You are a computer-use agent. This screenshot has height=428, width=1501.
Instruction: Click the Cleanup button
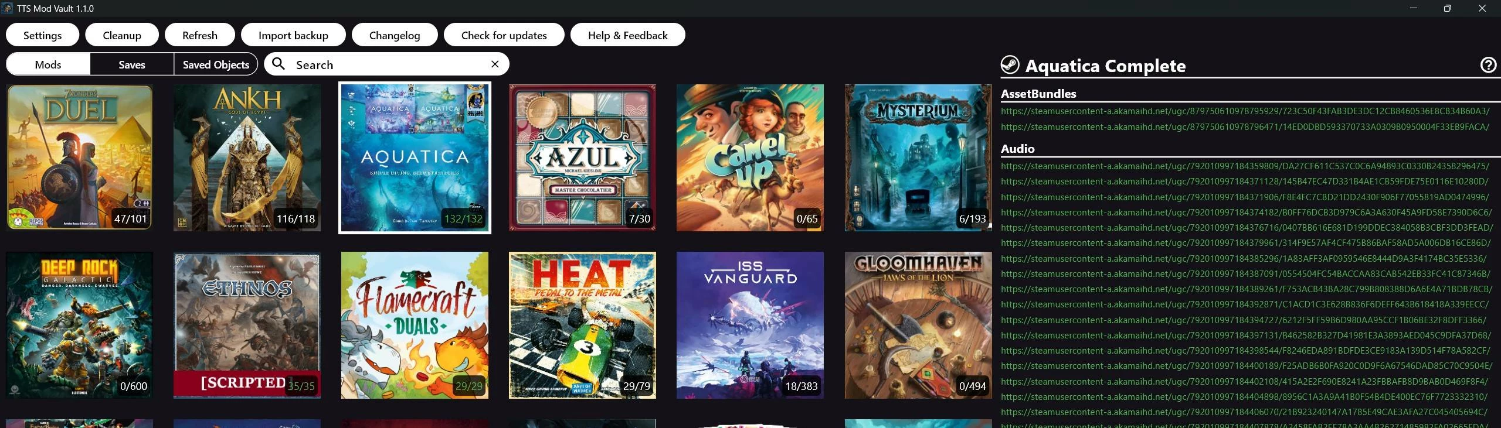coord(122,35)
